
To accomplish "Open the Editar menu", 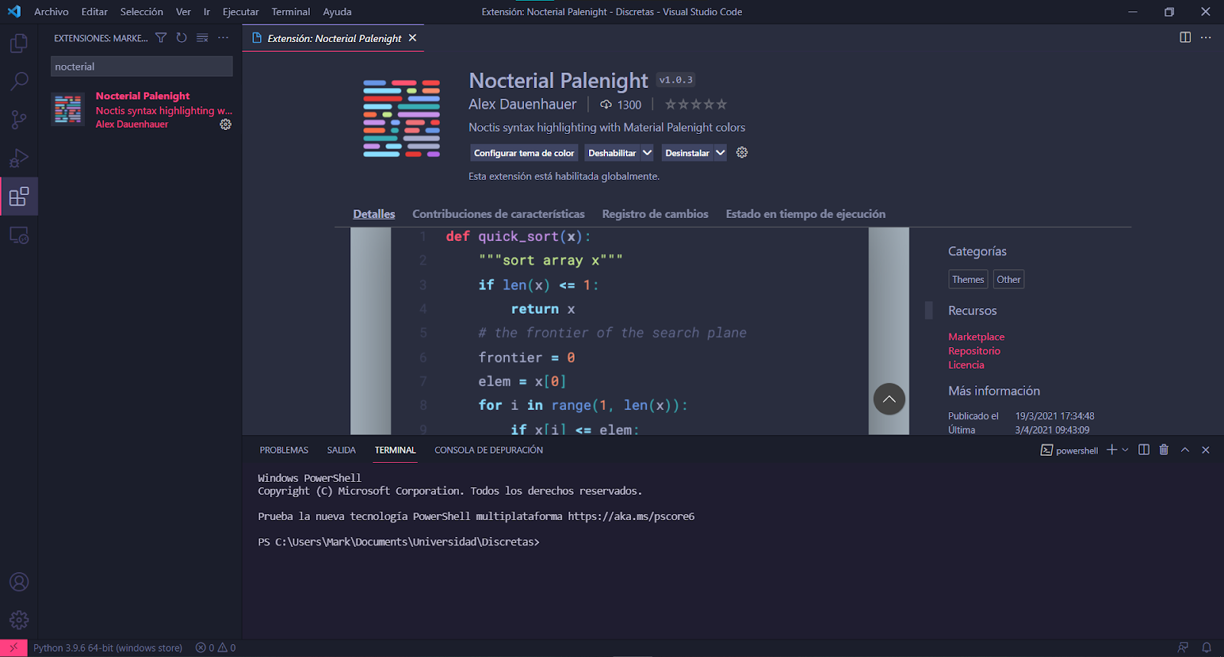I will pyautogui.click(x=95, y=11).
